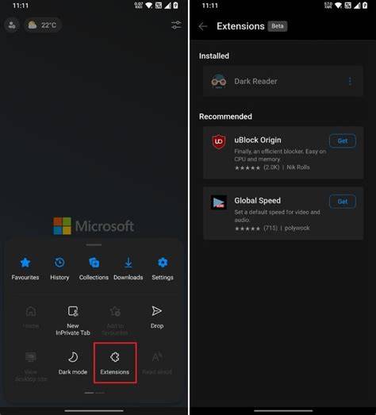Open the Favourites star icon

click(25, 263)
